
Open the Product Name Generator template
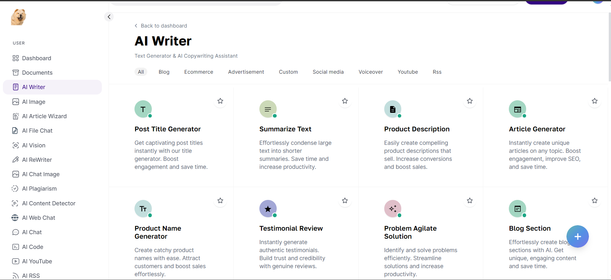coord(158,232)
